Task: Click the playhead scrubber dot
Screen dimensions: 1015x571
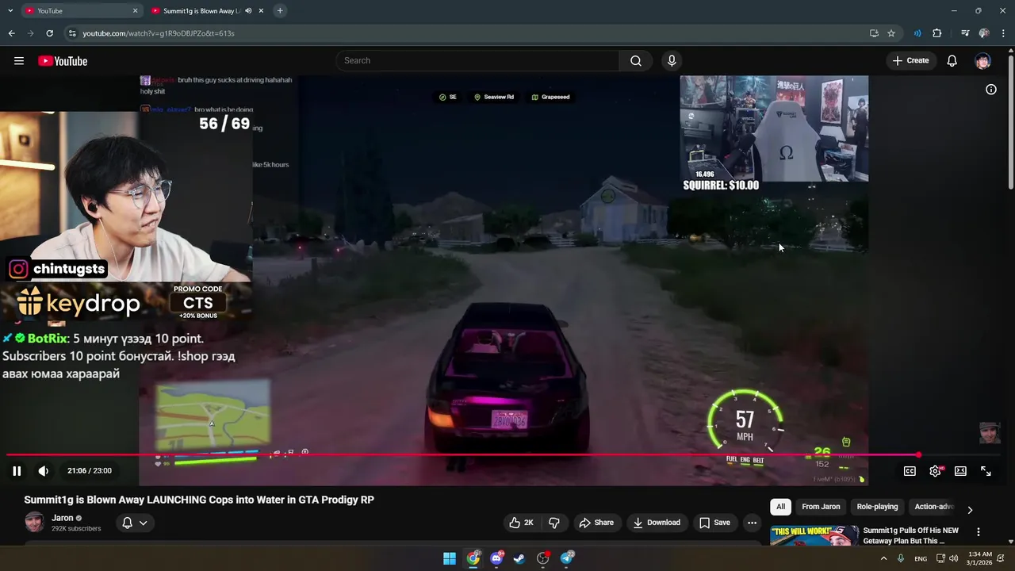Action: 918,455
